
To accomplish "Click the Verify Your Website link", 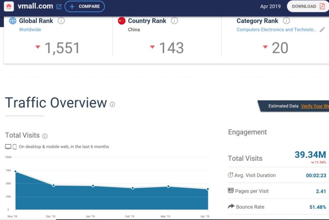I will pos(315,106).
